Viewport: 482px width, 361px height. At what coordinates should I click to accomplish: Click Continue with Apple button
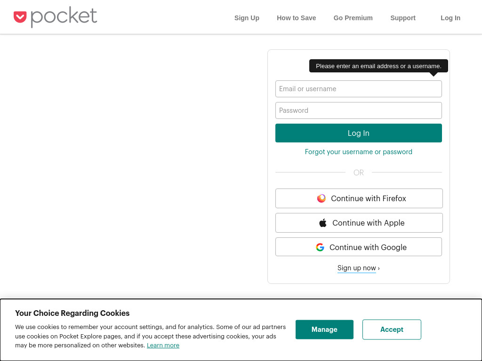point(359,223)
